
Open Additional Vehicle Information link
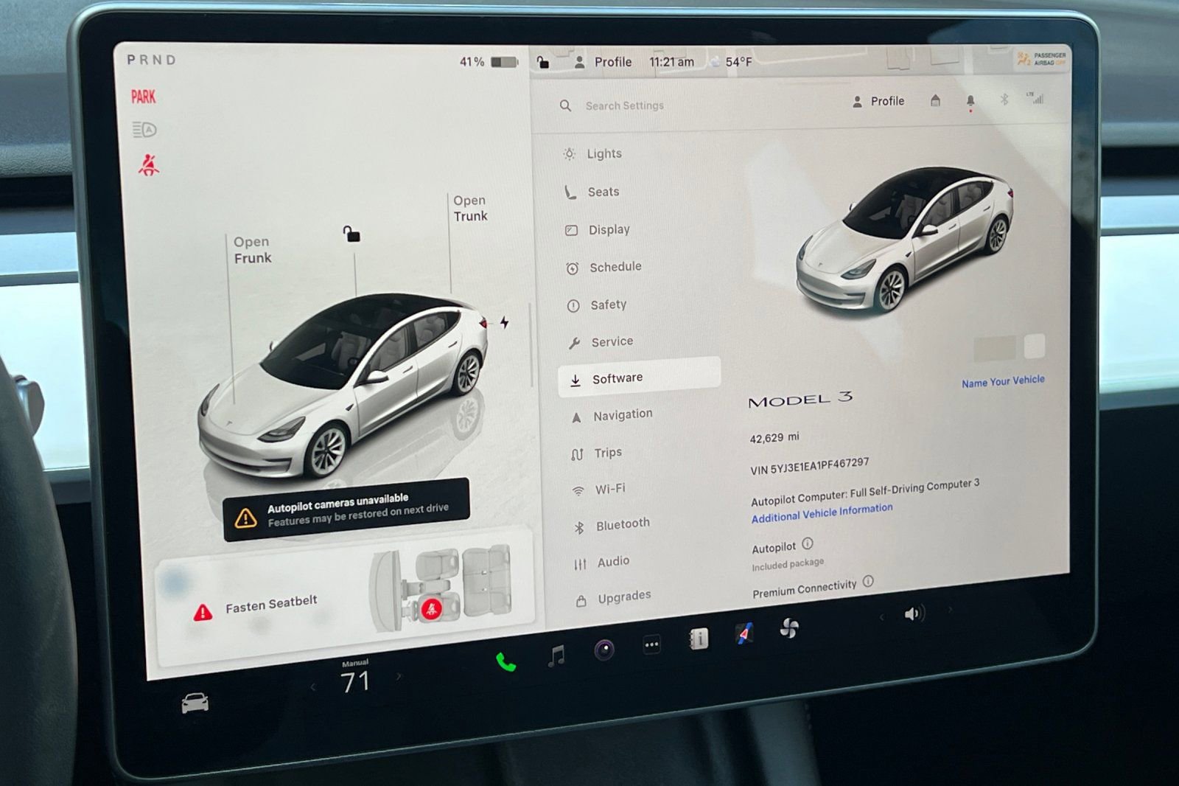(822, 513)
